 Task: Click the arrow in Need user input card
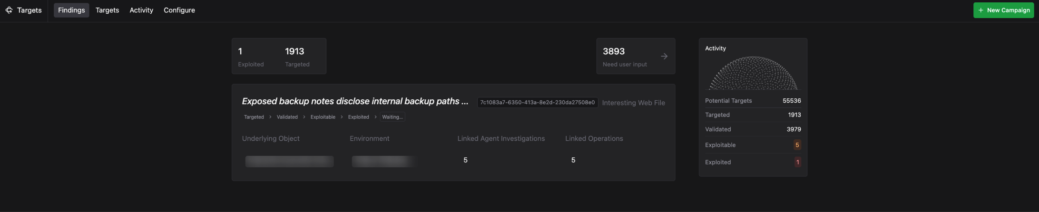[x=664, y=56]
